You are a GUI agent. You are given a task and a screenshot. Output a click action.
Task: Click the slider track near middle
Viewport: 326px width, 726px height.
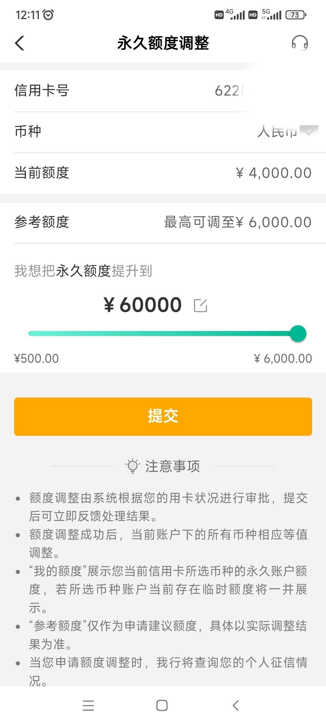163,334
